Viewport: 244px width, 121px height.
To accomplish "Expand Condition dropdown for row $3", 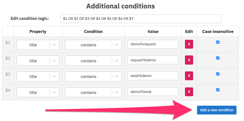I will (93, 77).
